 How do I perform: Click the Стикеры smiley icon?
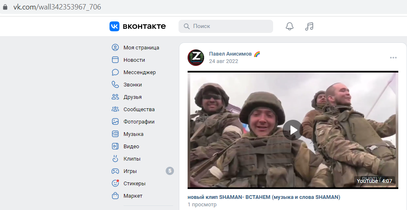coord(115,183)
